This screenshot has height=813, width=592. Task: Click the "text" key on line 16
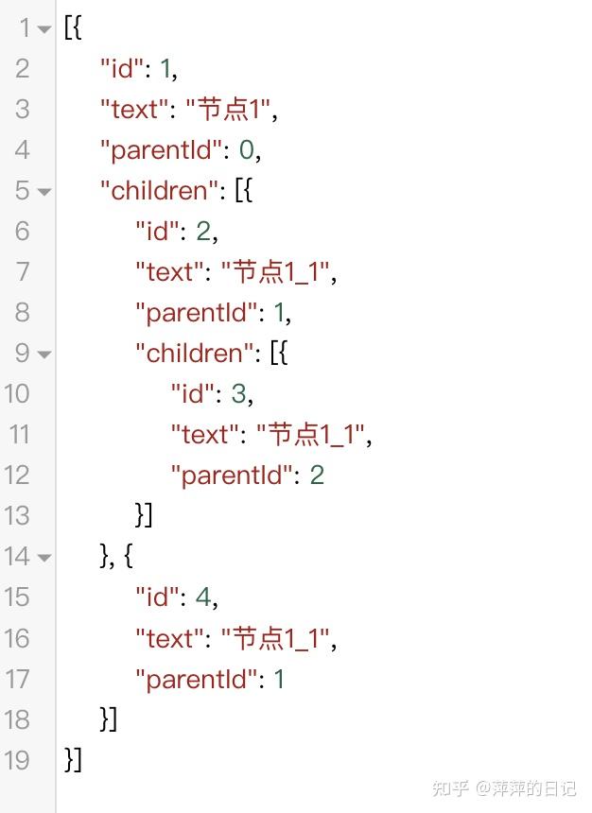coord(168,638)
